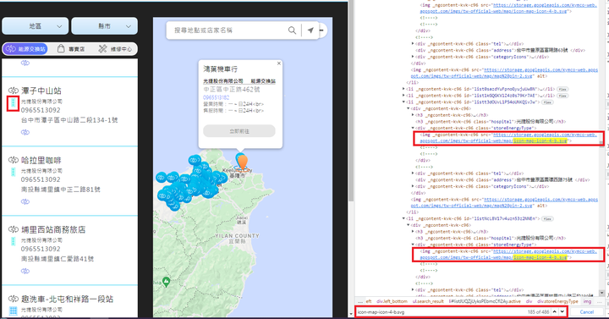Select the 哈拉里咖啡 station title
609x319 pixels.
[x=41, y=160]
